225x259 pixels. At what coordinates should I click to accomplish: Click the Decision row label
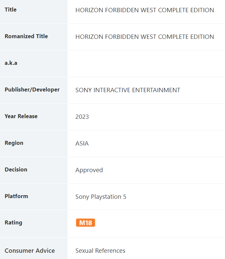click(16, 169)
